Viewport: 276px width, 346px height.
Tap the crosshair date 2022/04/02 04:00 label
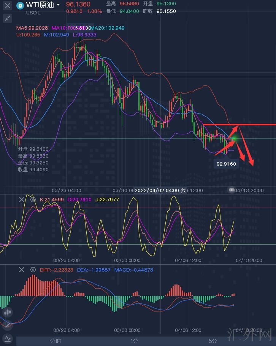point(160,190)
